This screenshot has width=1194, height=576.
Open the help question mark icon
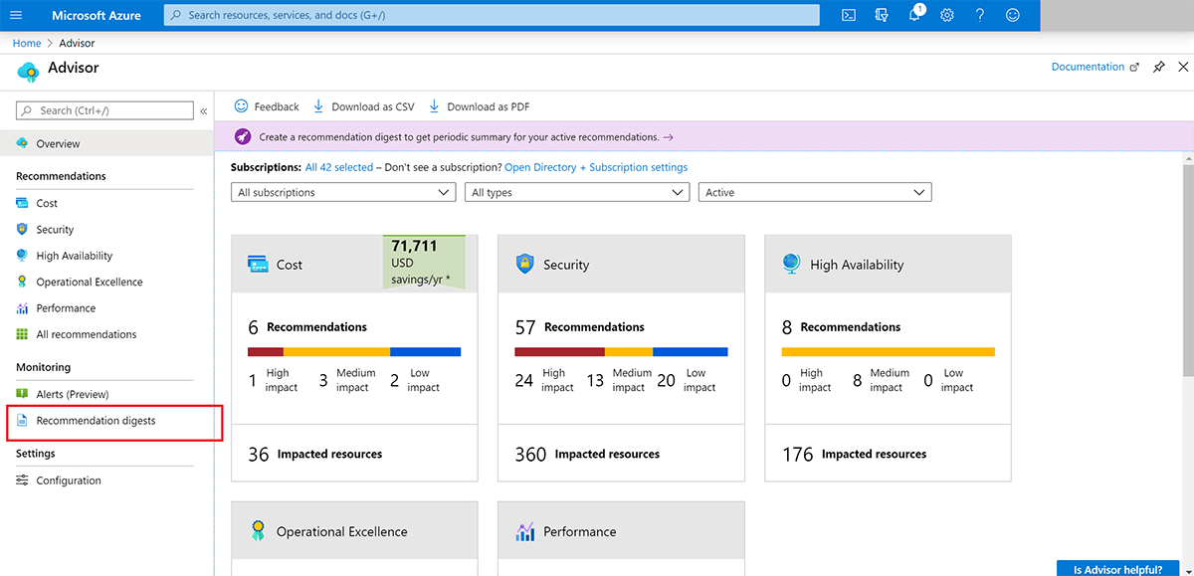980,15
